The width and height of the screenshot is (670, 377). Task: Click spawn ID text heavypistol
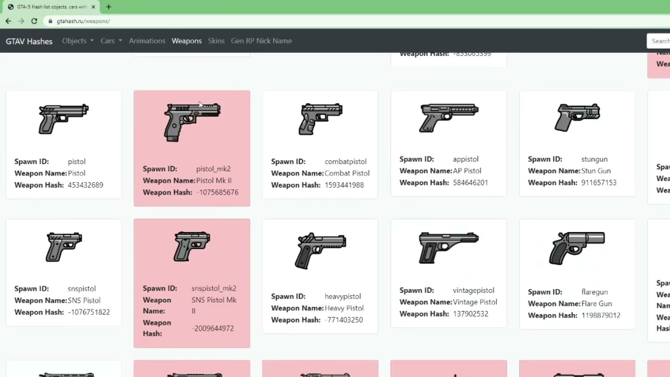[x=342, y=296]
